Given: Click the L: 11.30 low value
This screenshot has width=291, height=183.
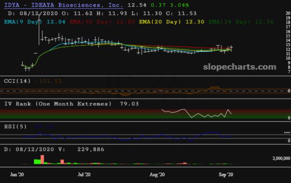Looking at the screenshot, I should (x=146, y=13).
